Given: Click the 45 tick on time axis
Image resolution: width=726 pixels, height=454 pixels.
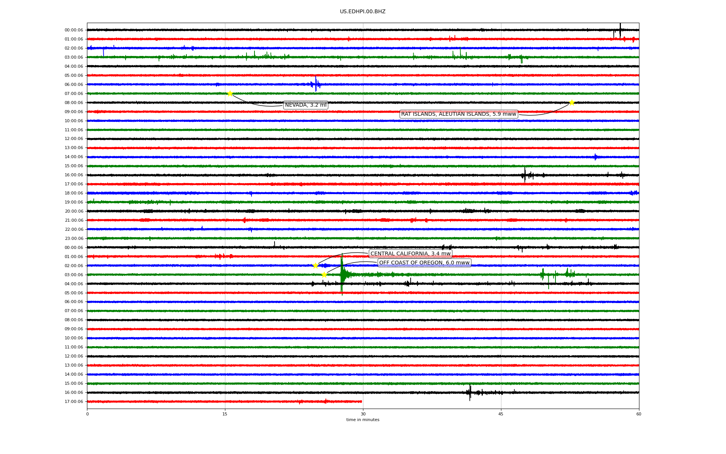Looking at the screenshot, I should [501, 414].
